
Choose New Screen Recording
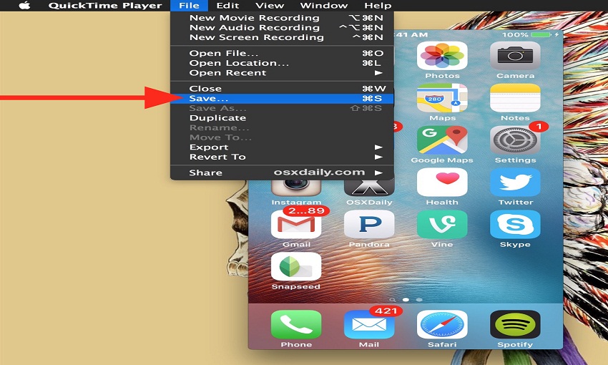282,37
